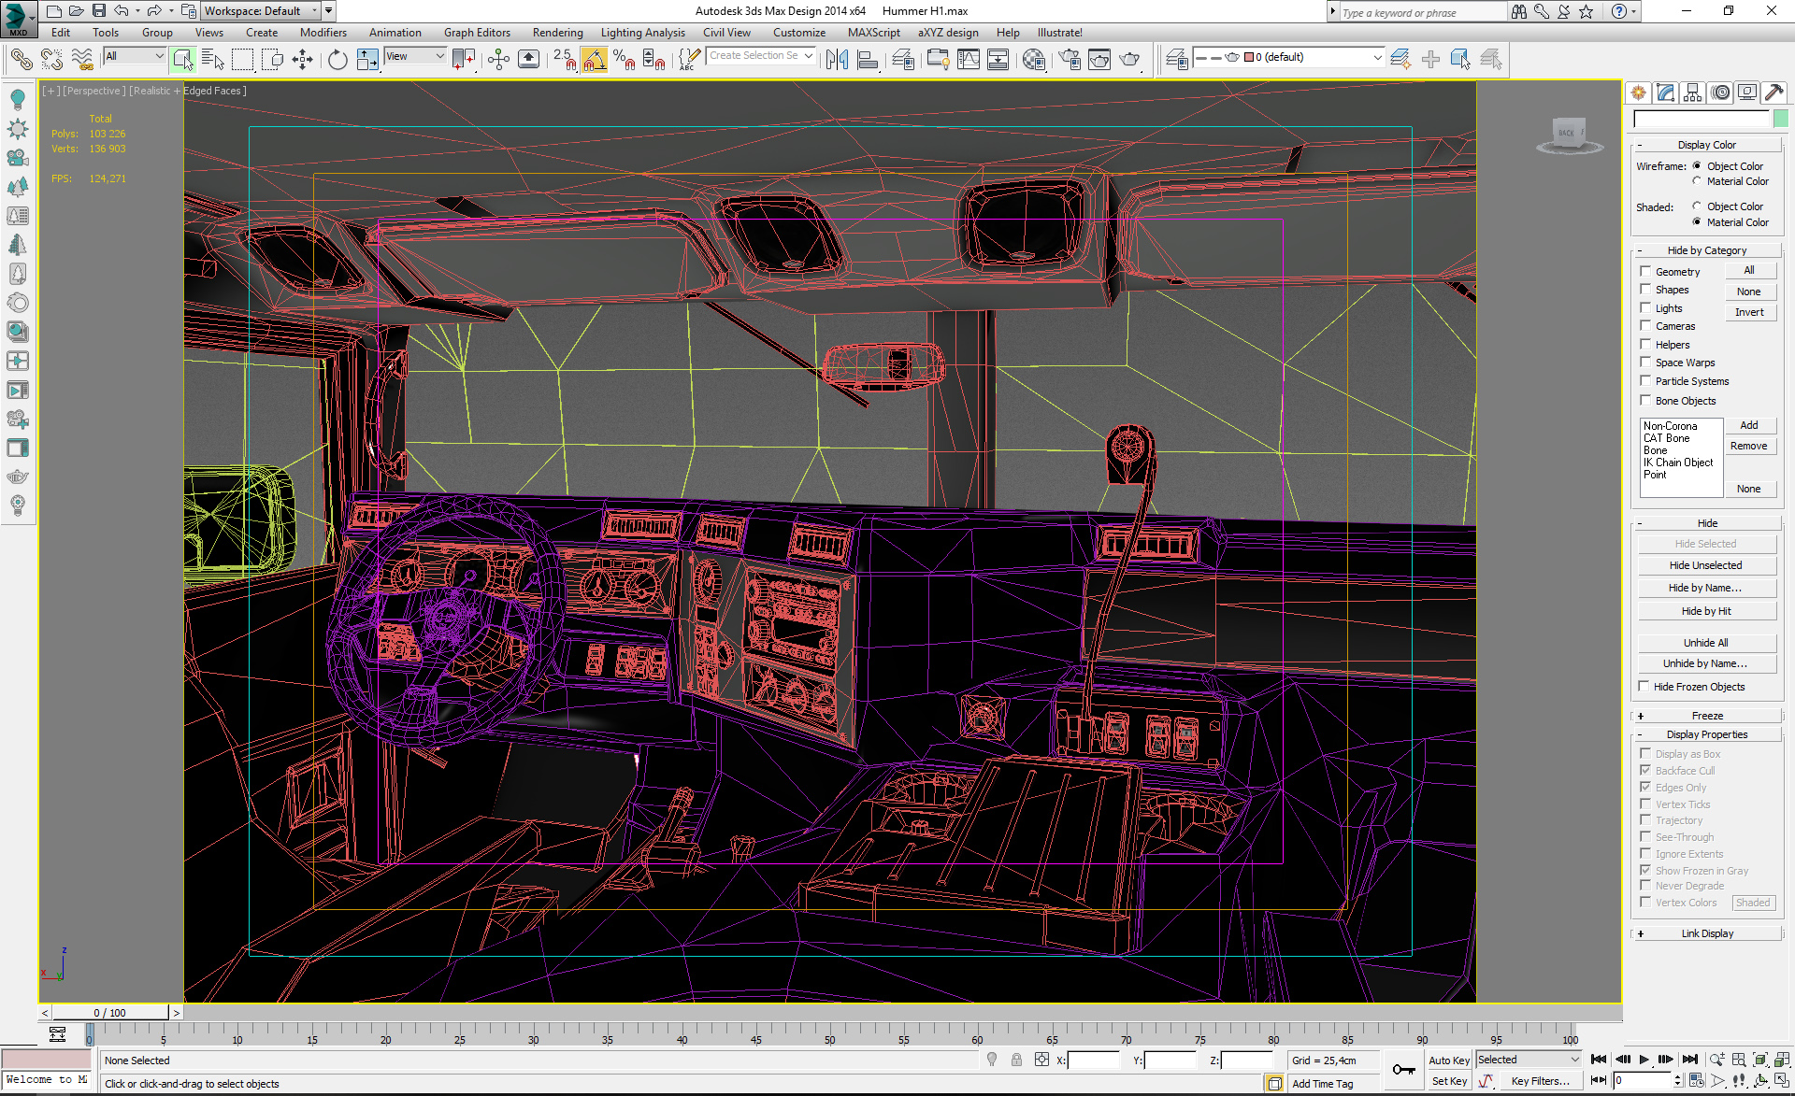The image size is (1795, 1096).
Task: Select Wireframe Material Color radio button
Action: tap(1697, 181)
